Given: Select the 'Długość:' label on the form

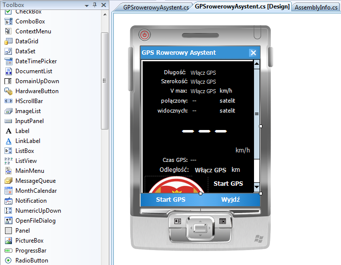Looking at the screenshot, I should (x=174, y=72).
